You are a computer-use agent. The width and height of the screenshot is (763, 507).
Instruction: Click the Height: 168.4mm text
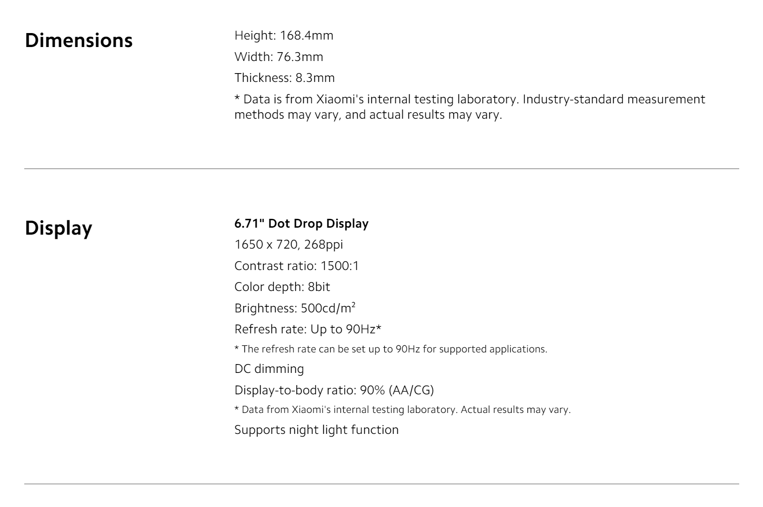(284, 35)
